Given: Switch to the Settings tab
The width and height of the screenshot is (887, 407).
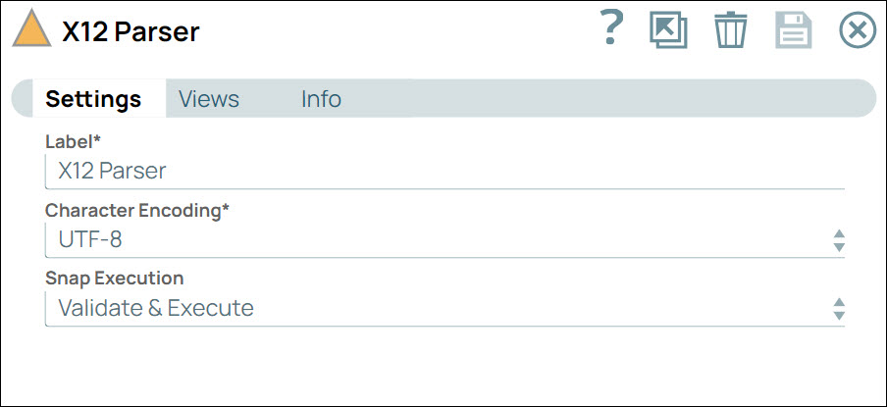Looking at the screenshot, I should [x=93, y=99].
